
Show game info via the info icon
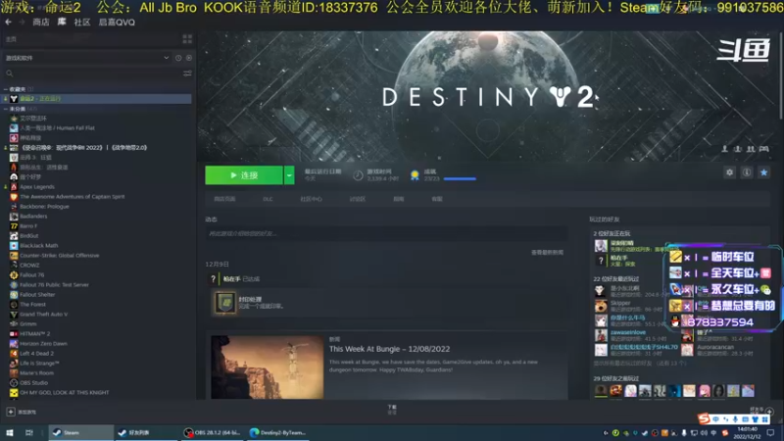747,172
